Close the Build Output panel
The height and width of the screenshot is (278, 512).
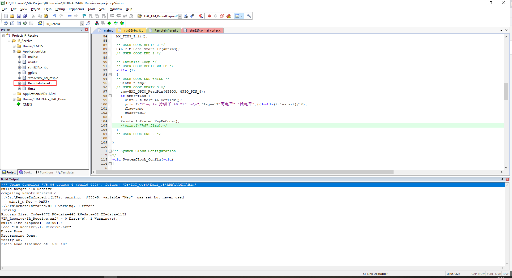click(x=507, y=179)
